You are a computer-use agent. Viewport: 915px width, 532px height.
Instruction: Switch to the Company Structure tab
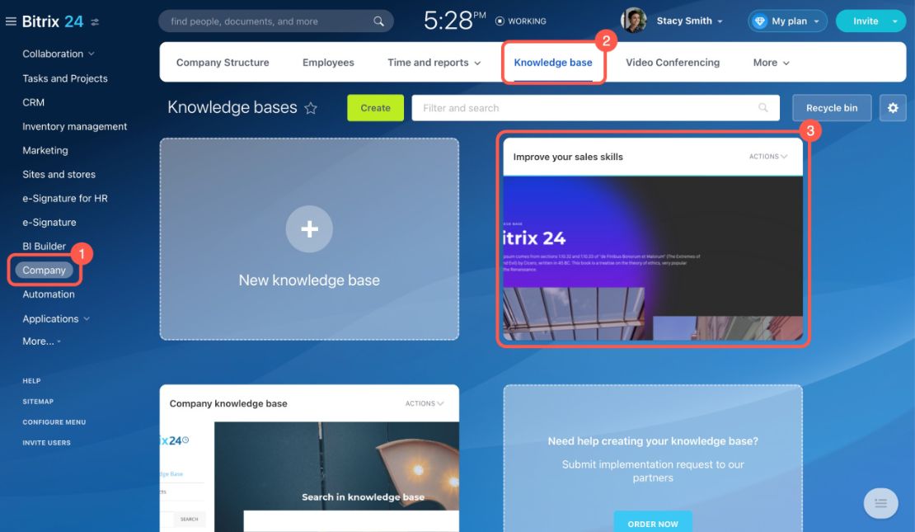point(223,63)
